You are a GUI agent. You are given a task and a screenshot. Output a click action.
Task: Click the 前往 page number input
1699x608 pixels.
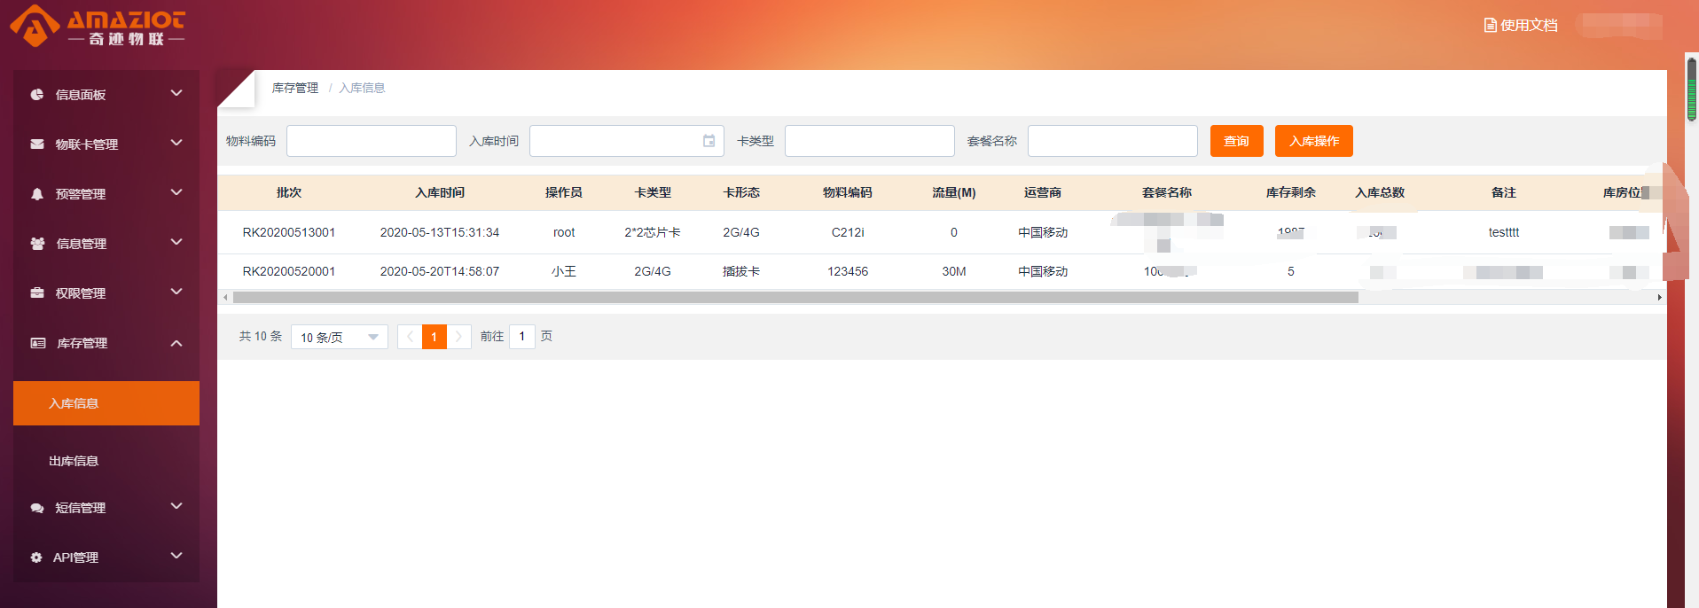pos(522,337)
